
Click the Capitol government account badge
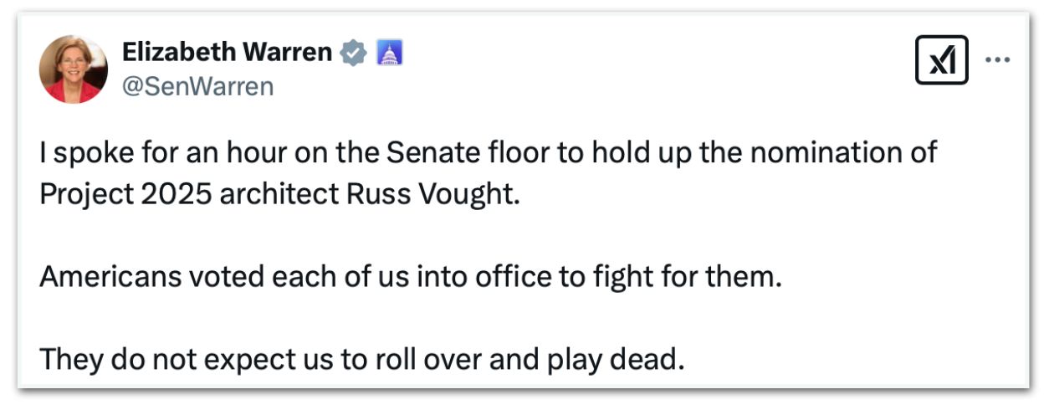click(x=390, y=53)
